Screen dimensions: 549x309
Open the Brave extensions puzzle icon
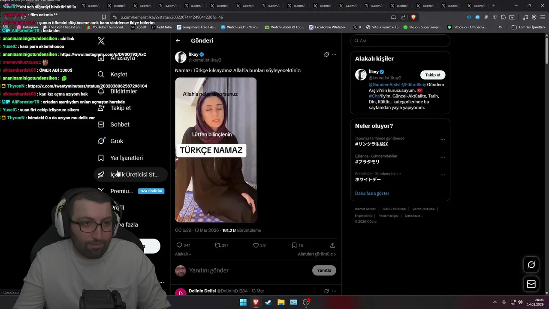click(504, 17)
